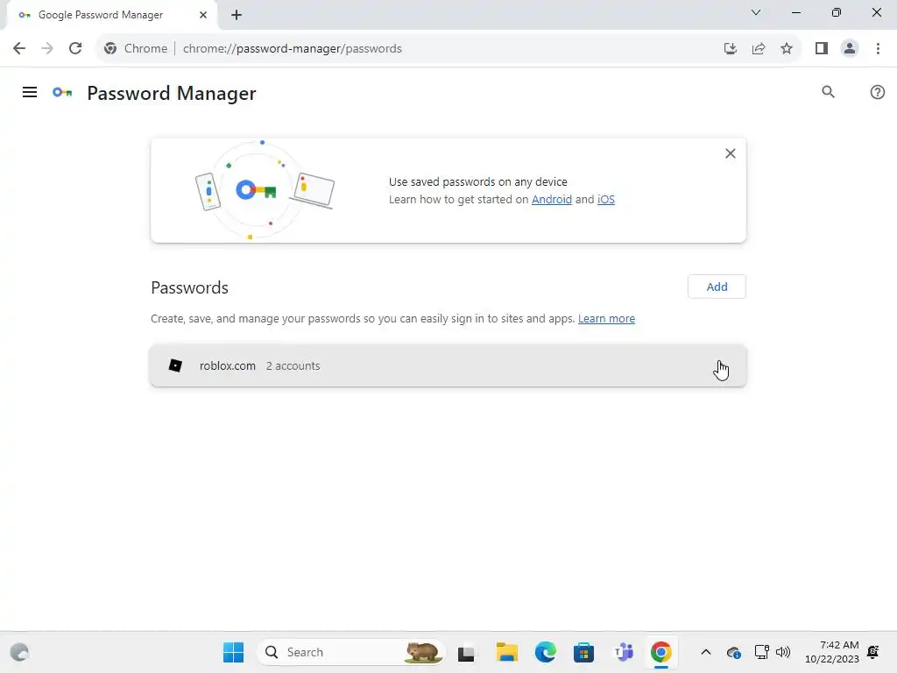
Task: Open the Password Manager hamburger menu
Action: click(30, 92)
